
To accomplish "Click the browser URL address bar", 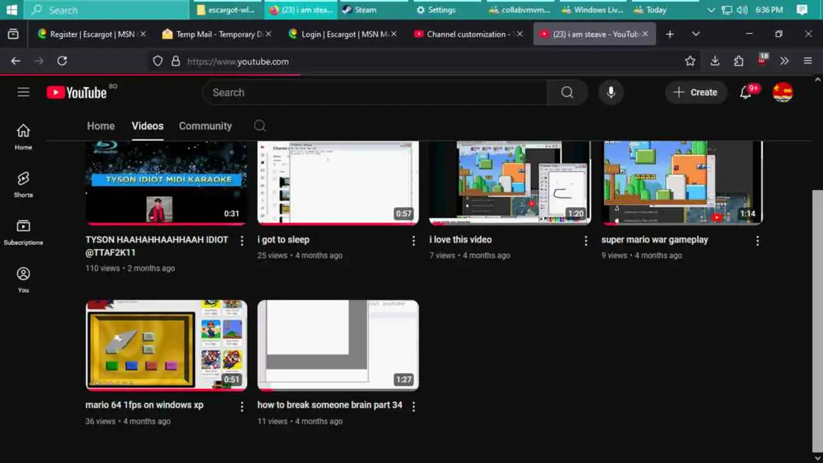I will tap(424, 61).
